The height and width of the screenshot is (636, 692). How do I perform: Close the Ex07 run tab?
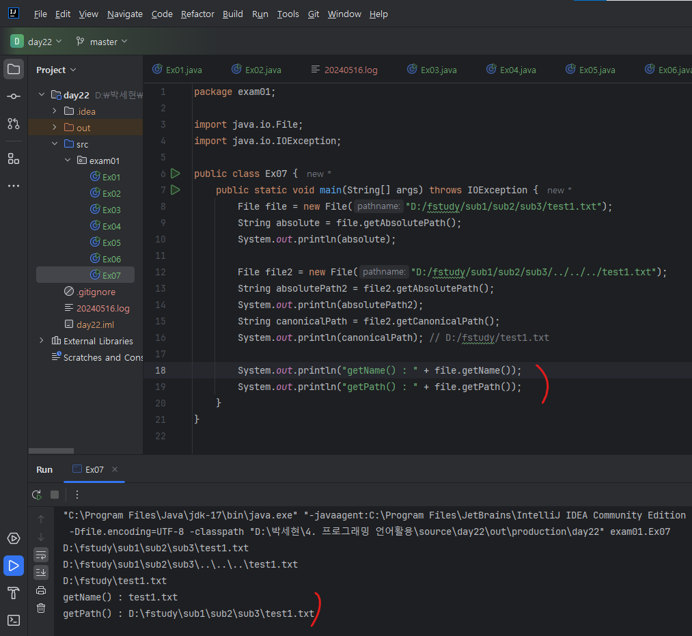tap(115, 469)
